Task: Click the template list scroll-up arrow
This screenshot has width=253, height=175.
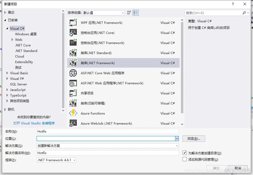Action: pyautogui.click(x=182, y=20)
